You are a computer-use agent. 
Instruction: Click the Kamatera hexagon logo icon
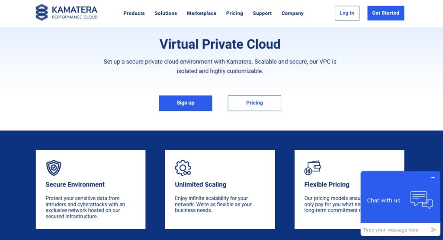pos(42,13)
